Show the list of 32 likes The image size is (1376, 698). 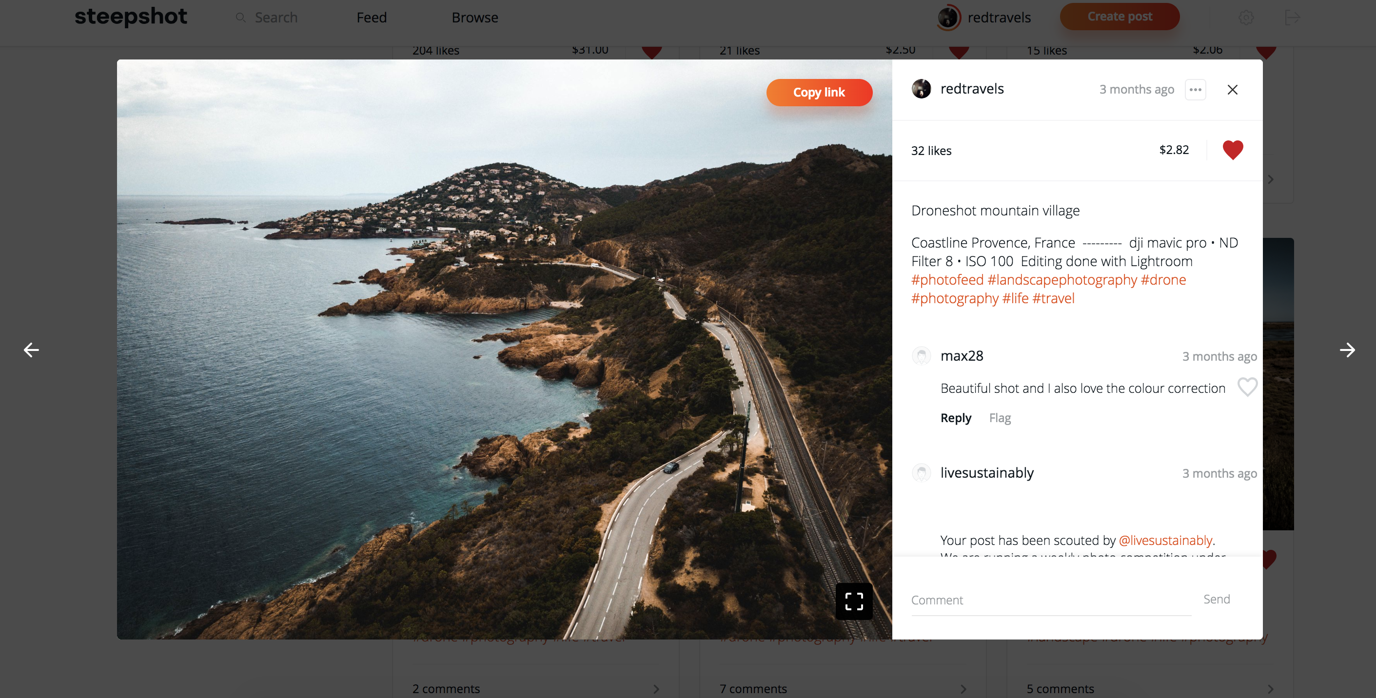click(x=931, y=151)
